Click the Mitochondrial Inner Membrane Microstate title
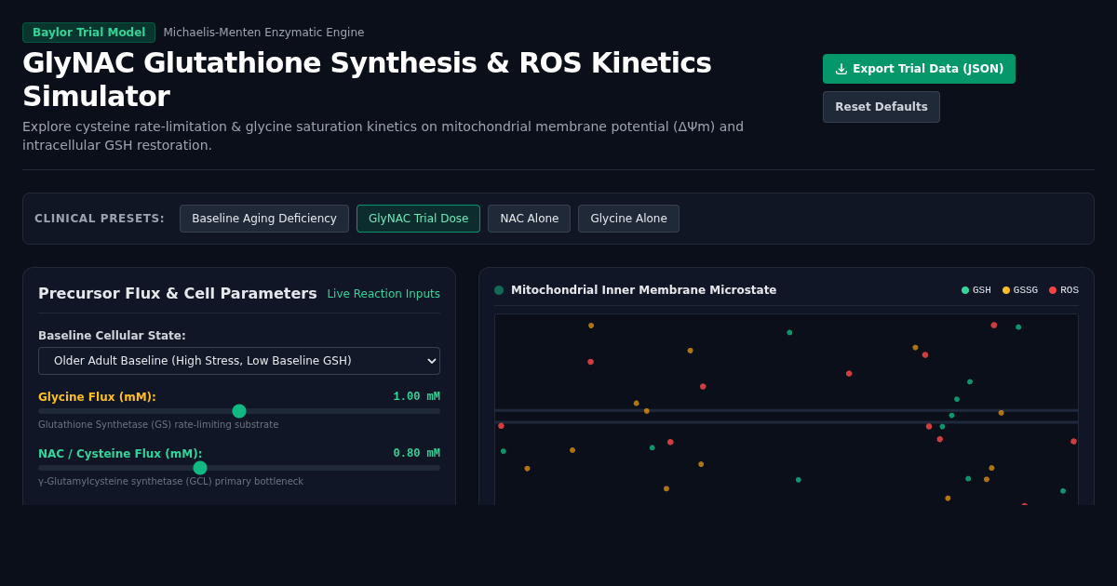 (643, 290)
